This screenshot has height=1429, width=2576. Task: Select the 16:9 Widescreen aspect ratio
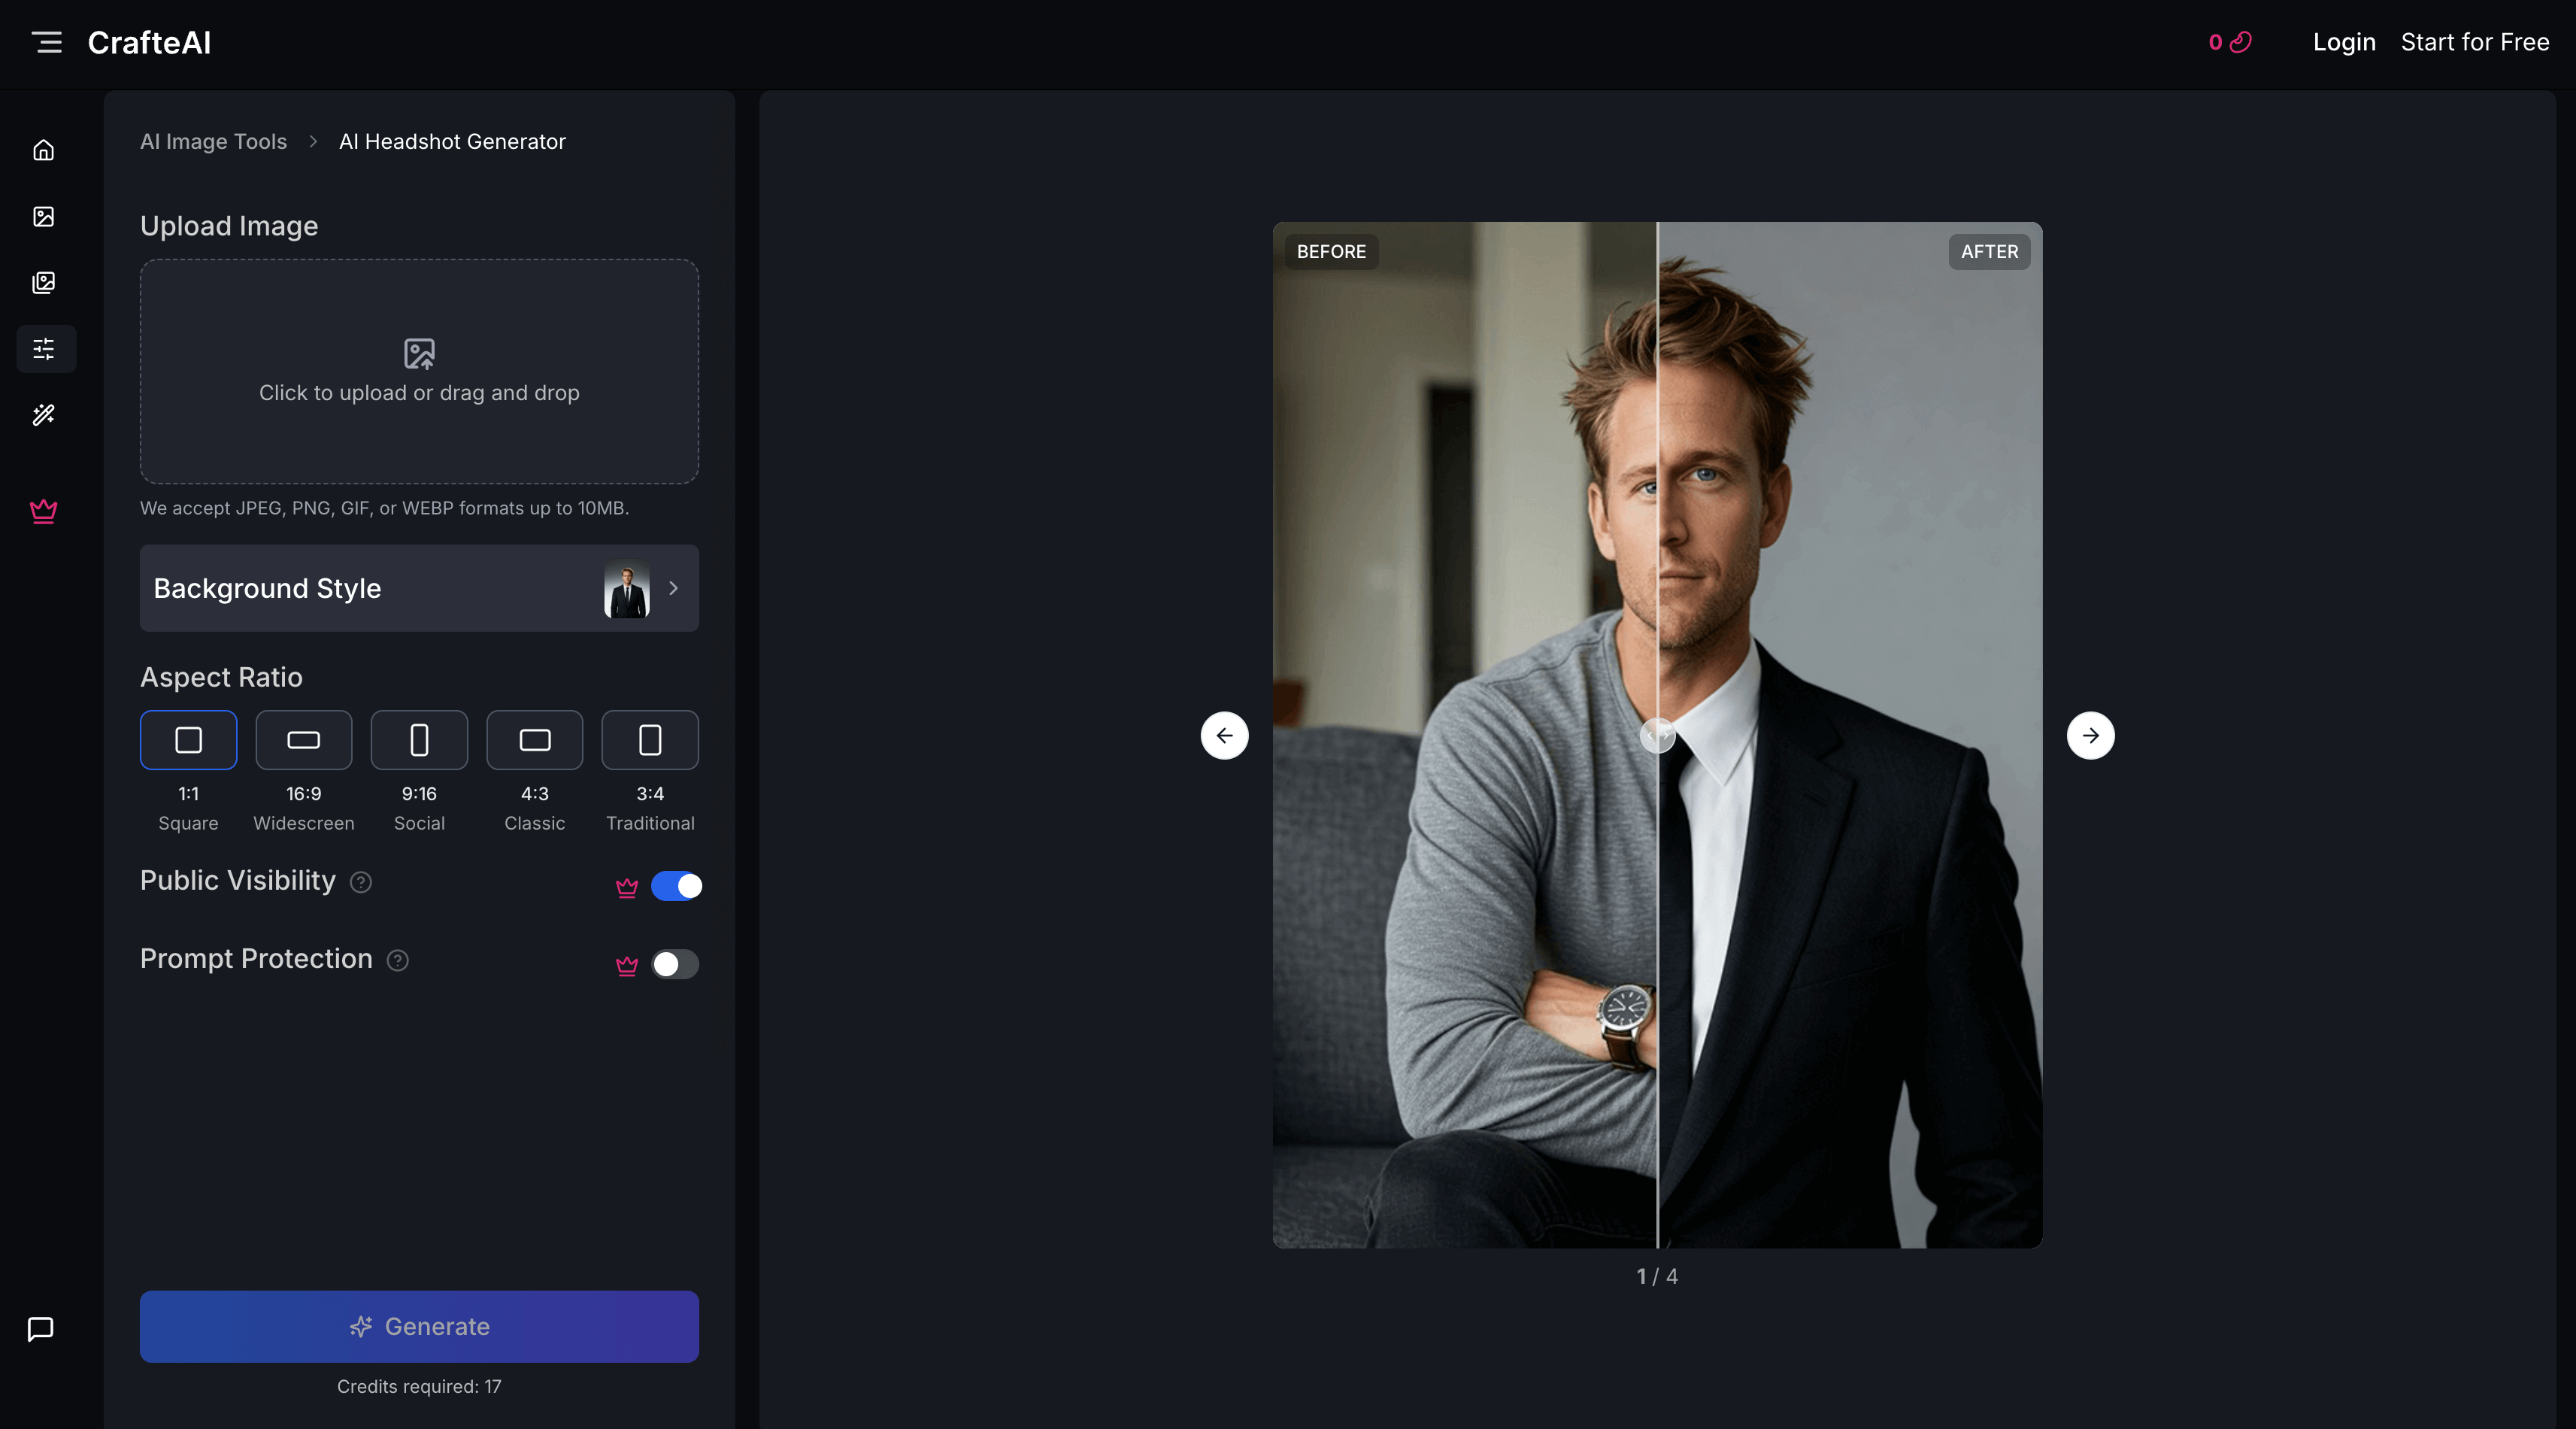303,740
